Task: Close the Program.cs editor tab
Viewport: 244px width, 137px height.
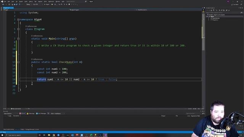Action: (x=13, y=8)
